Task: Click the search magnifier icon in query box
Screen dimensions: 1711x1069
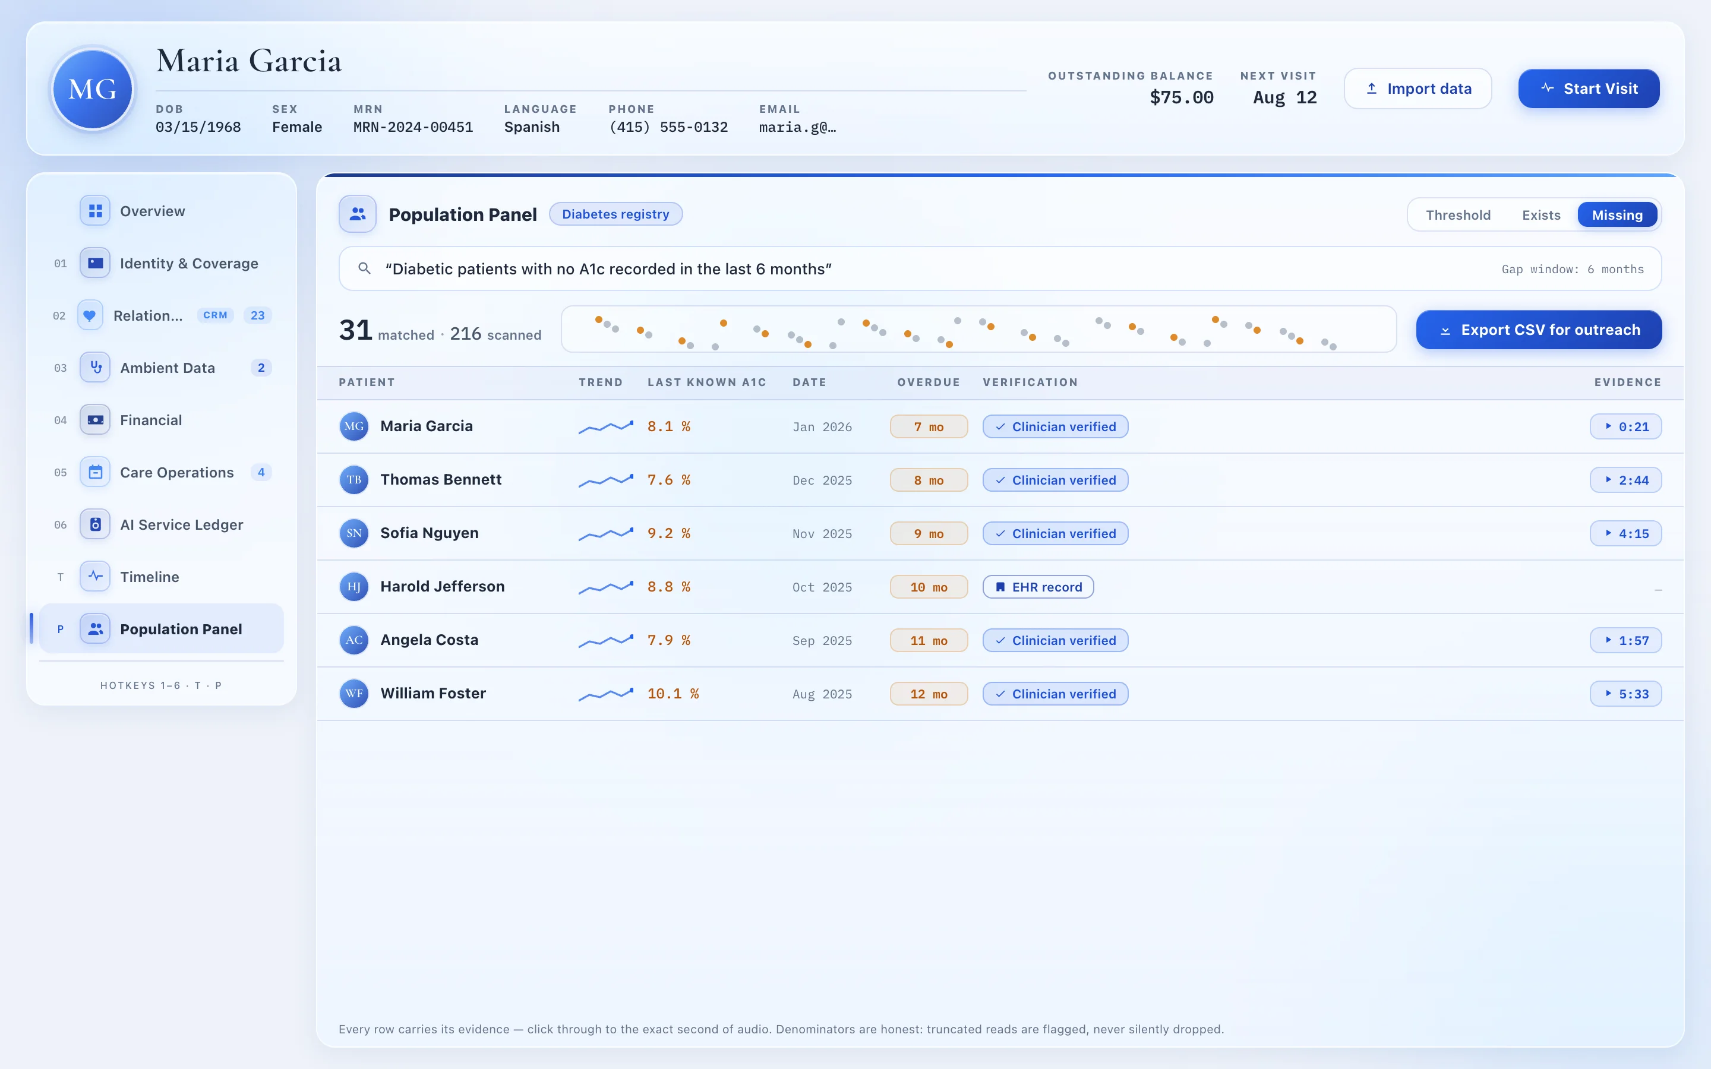Action: tap(364, 268)
